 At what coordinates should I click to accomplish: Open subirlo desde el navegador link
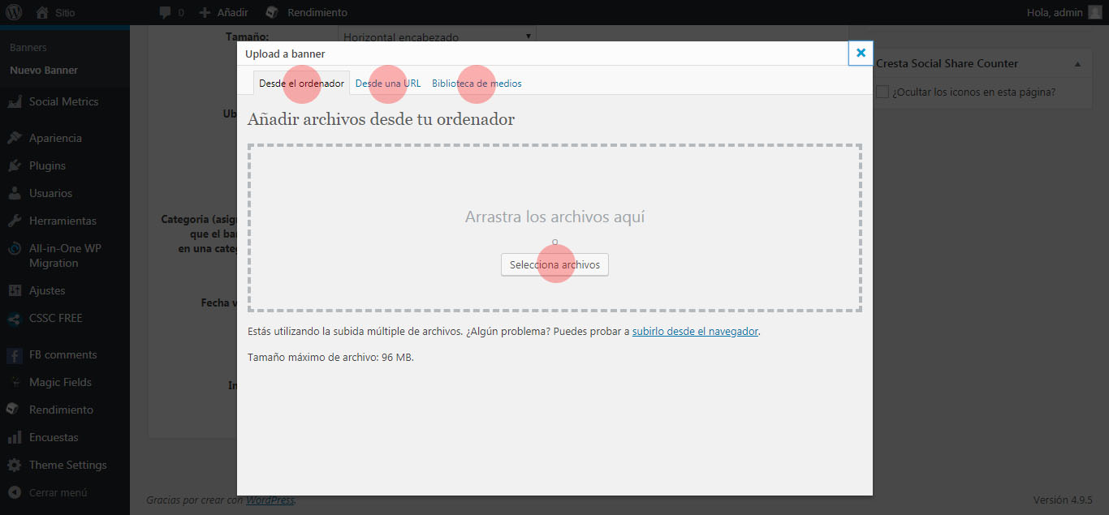(695, 332)
